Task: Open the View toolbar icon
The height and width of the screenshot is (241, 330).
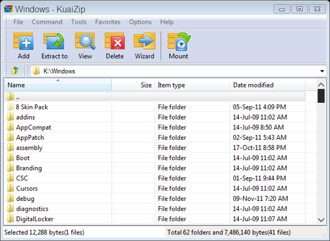Action: coord(85,42)
